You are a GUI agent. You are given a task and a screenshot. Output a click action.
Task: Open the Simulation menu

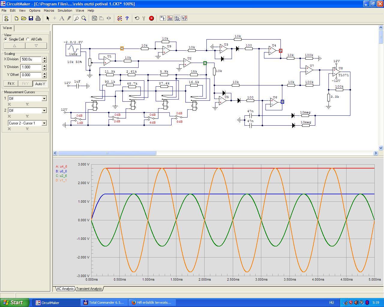coord(65,10)
